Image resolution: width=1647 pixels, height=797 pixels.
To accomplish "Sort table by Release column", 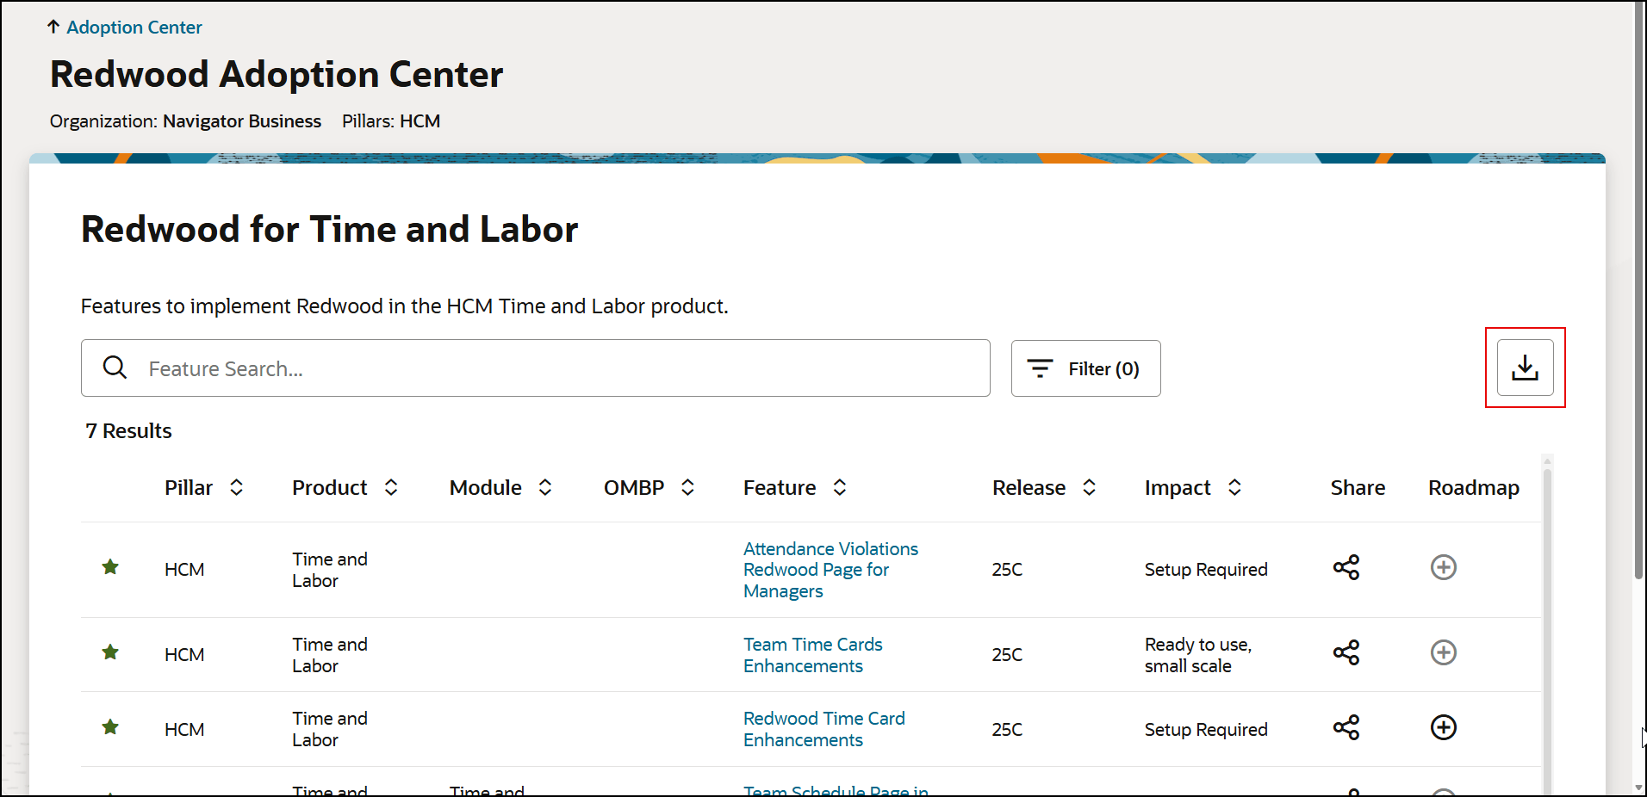I will pyautogui.click(x=1089, y=488).
